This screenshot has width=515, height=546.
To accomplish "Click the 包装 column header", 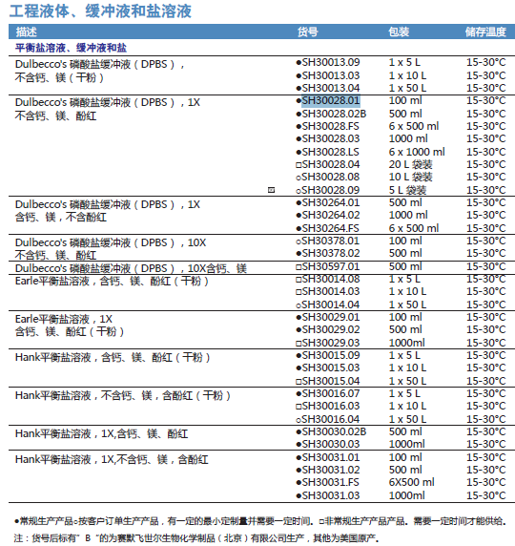I will click(399, 32).
